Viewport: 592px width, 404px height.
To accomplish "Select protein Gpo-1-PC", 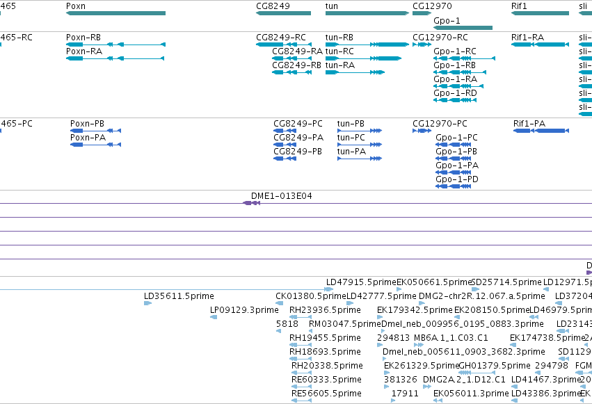I will 453,145.
